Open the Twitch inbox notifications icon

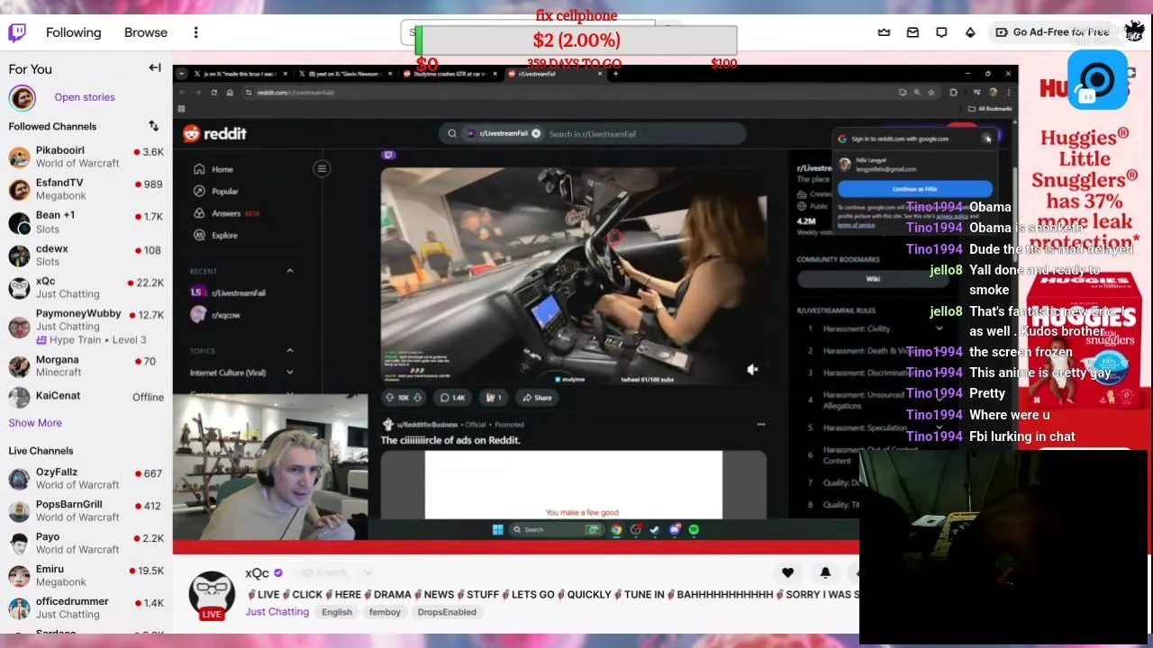point(912,32)
